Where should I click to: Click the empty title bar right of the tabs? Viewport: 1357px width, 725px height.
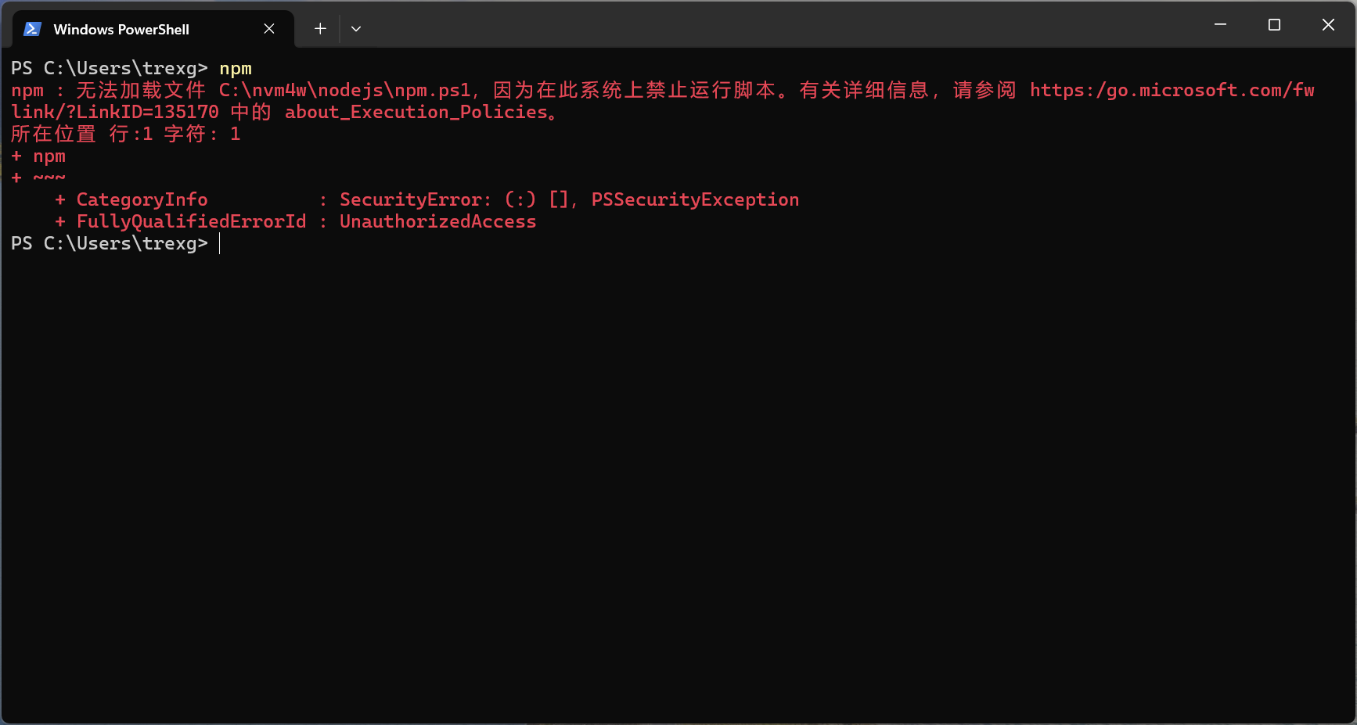tap(783, 25)
